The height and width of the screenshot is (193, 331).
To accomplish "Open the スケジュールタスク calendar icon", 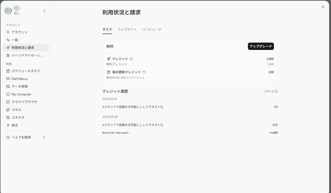I will coord(8,71).
